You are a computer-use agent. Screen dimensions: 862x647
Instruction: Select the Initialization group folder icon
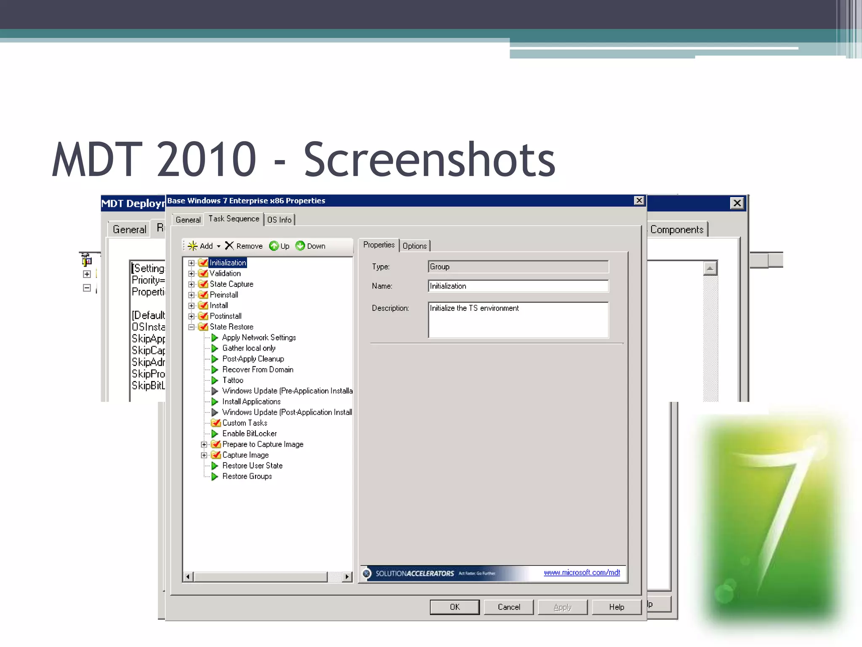pos(203,263)
